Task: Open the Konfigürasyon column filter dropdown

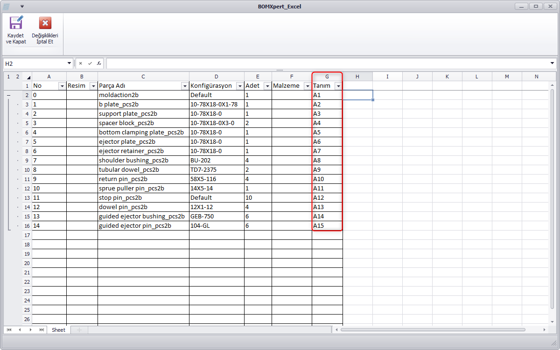Action: coord(239,86)
